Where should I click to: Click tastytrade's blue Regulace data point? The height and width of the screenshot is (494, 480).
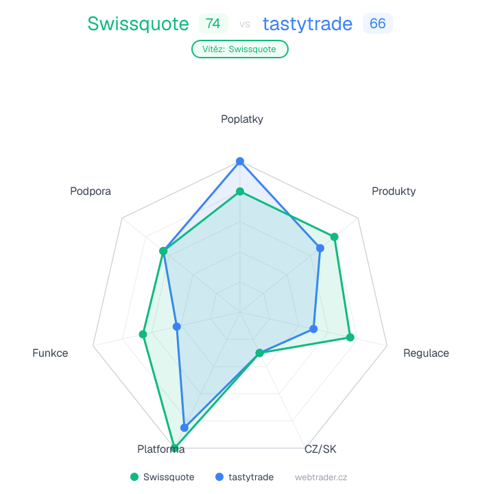[313, 329]
